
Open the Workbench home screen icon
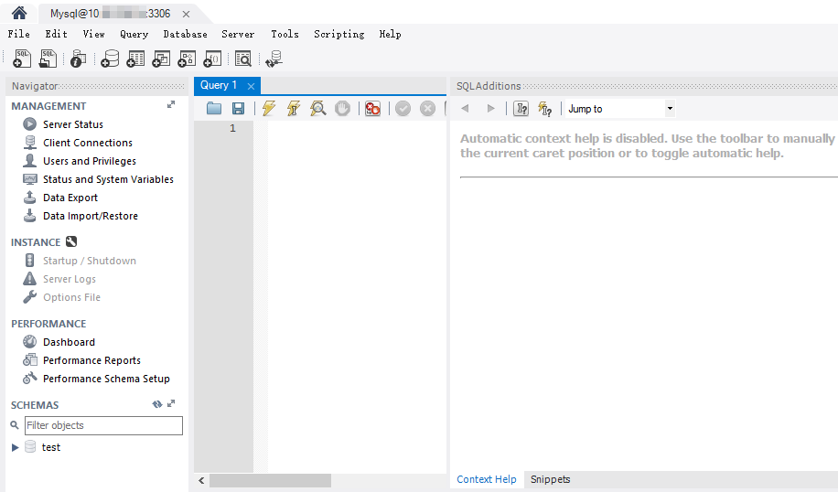click(19, 13)
